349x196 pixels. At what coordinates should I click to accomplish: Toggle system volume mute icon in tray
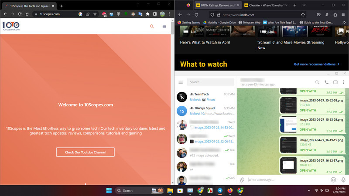322,190
